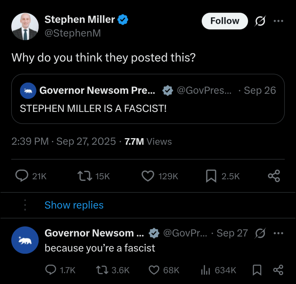
Task: Expand hidden replies with Show replies
Action: pyautogui.click(x=74, y=205)
